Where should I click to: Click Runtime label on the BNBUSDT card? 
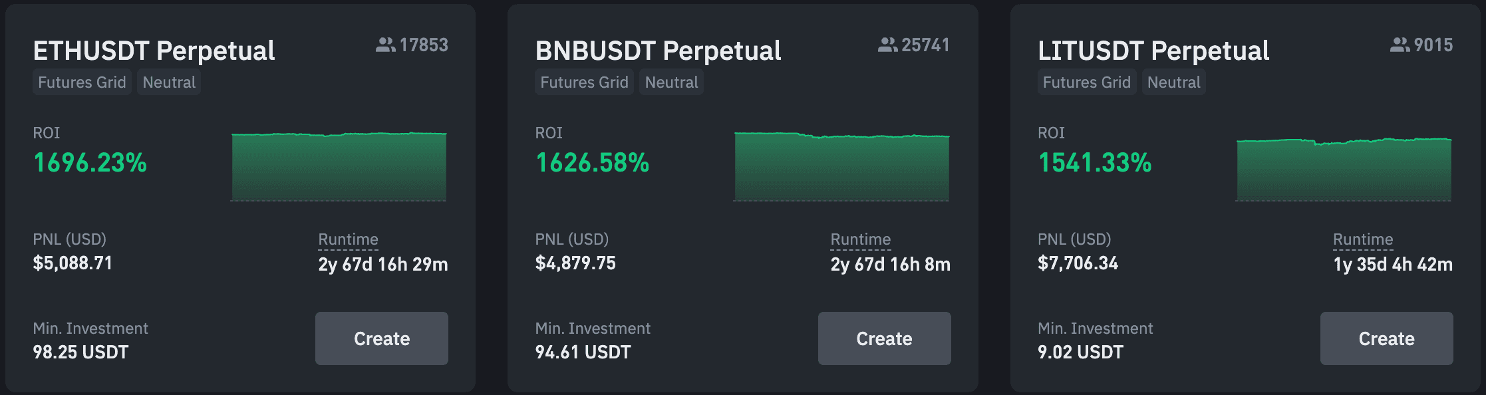tap(860, 239)
